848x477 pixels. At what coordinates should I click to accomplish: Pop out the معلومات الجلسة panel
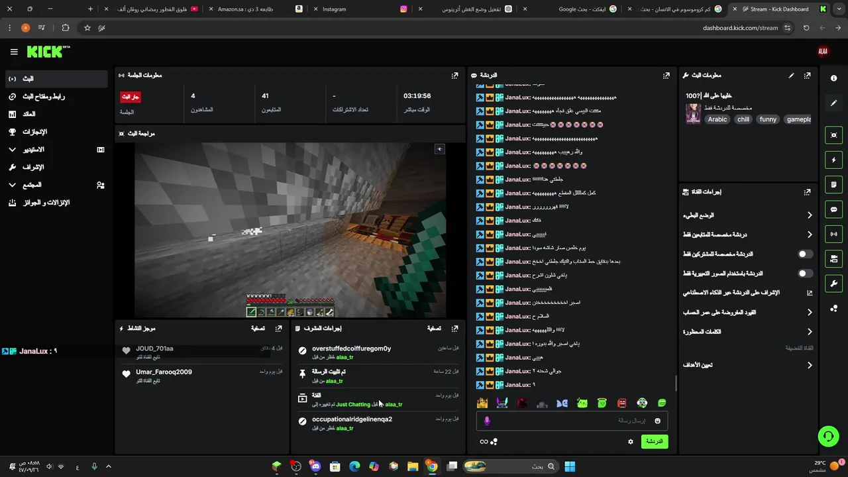tap(454, 76)
